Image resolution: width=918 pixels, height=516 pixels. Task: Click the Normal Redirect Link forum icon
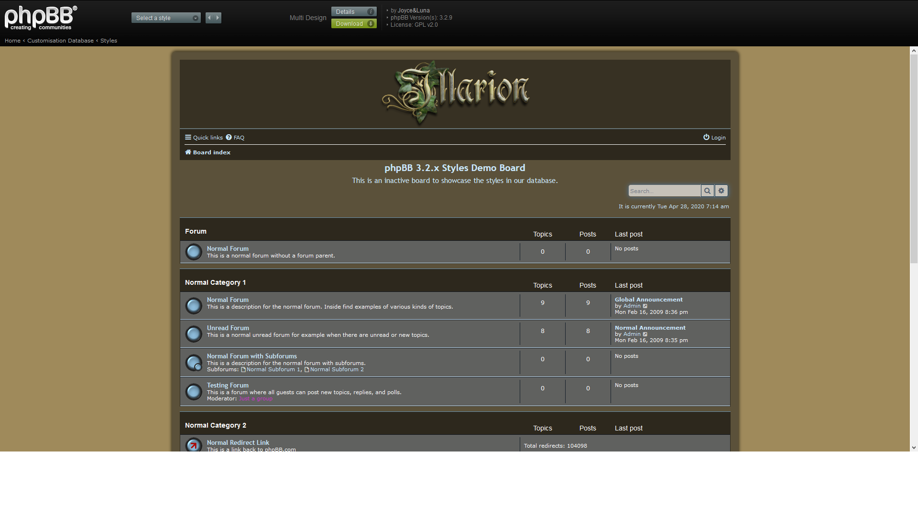(x=194, y=445)
